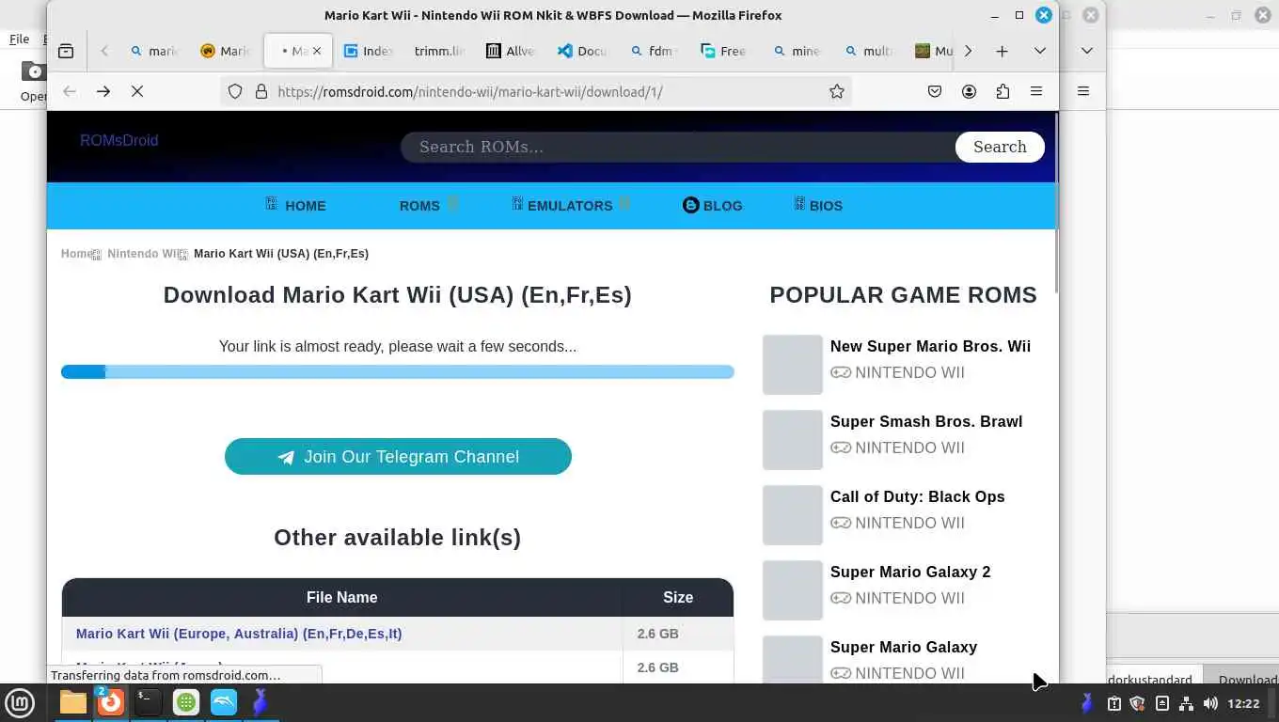Open the green grid app in taskbar

(x=186, y=702)
